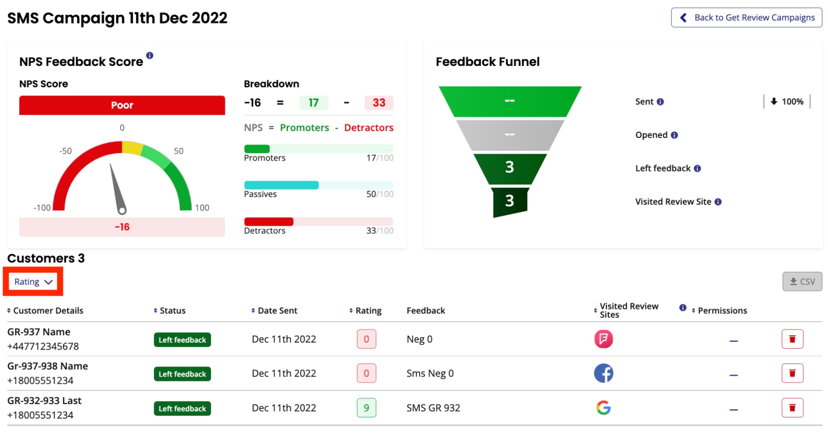Screen dimensions: 828x433
Task: Sort table by Customer Details column
Action: coord(45,311)
